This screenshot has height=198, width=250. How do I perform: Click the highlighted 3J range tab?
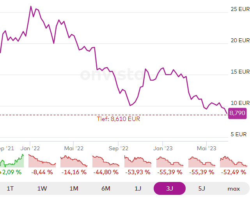pyautogui.click(x=170, y=188)
